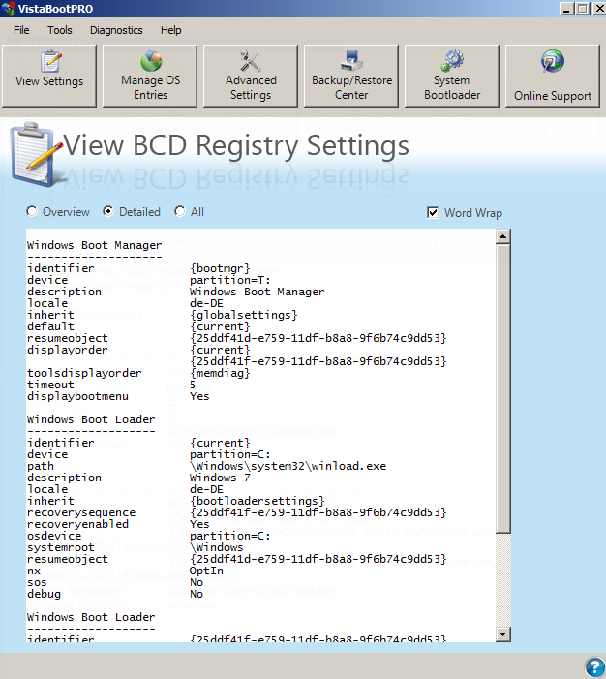Click the 'debug' setting label

[44, 594]
